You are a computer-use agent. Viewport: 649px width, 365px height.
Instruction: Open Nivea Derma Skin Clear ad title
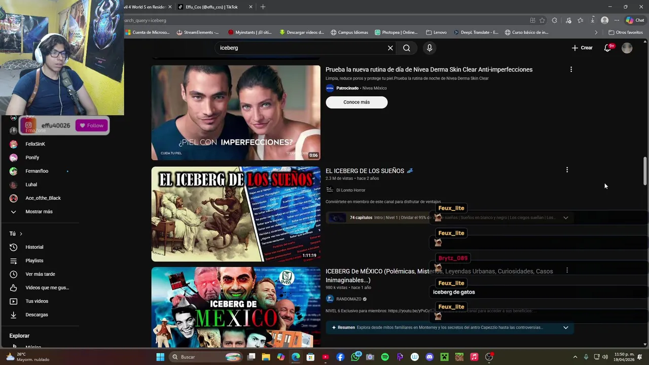click(x=429, y=69)
